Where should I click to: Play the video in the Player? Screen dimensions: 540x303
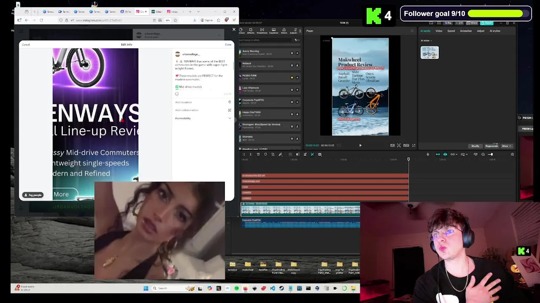tap(360, 145)
